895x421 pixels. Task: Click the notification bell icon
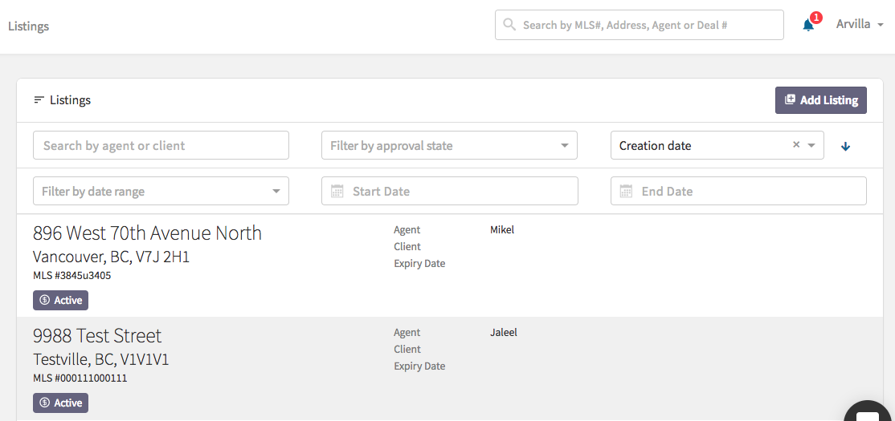(x=808, y=25)
